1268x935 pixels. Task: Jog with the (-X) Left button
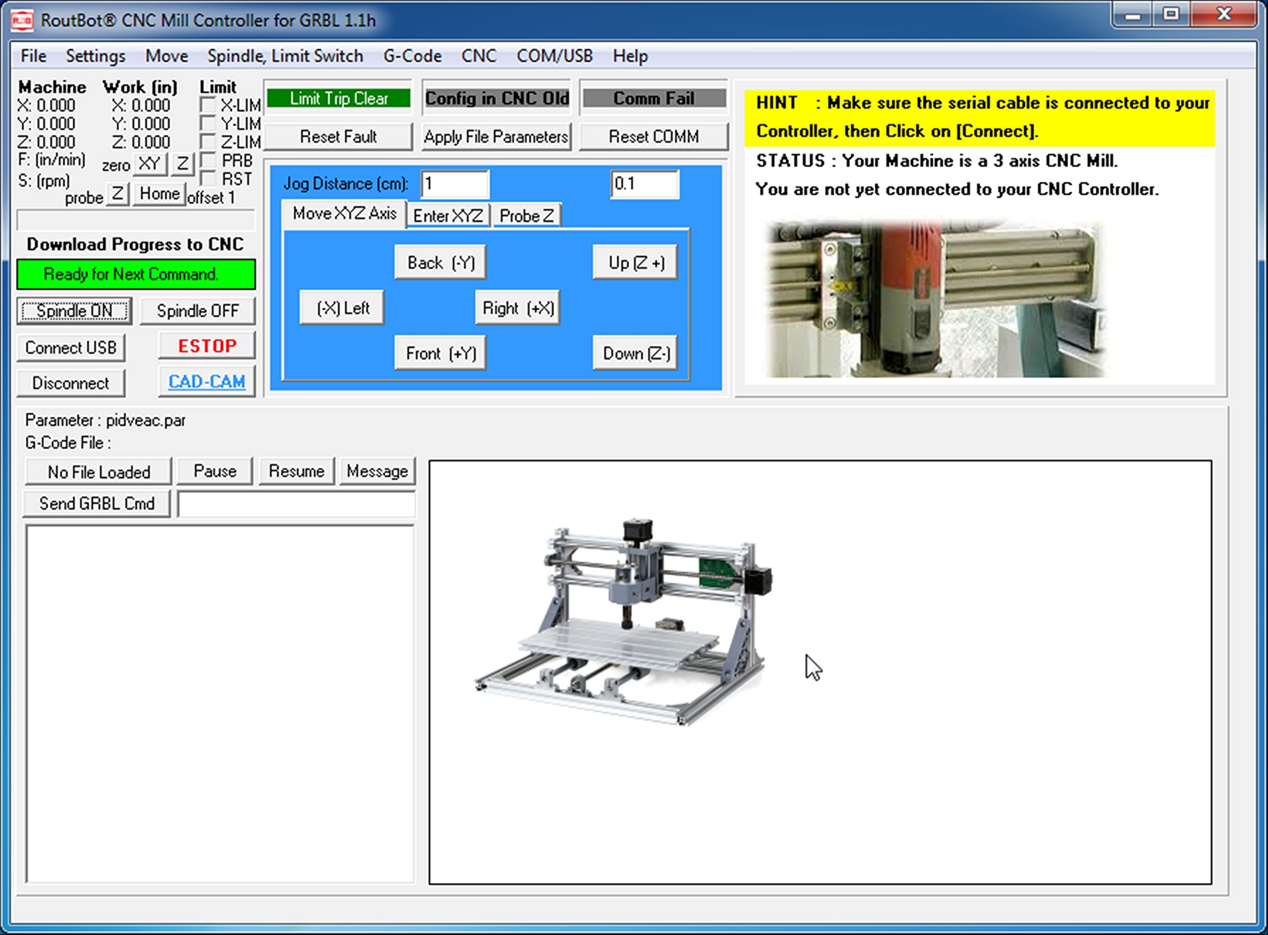(342, 308)
